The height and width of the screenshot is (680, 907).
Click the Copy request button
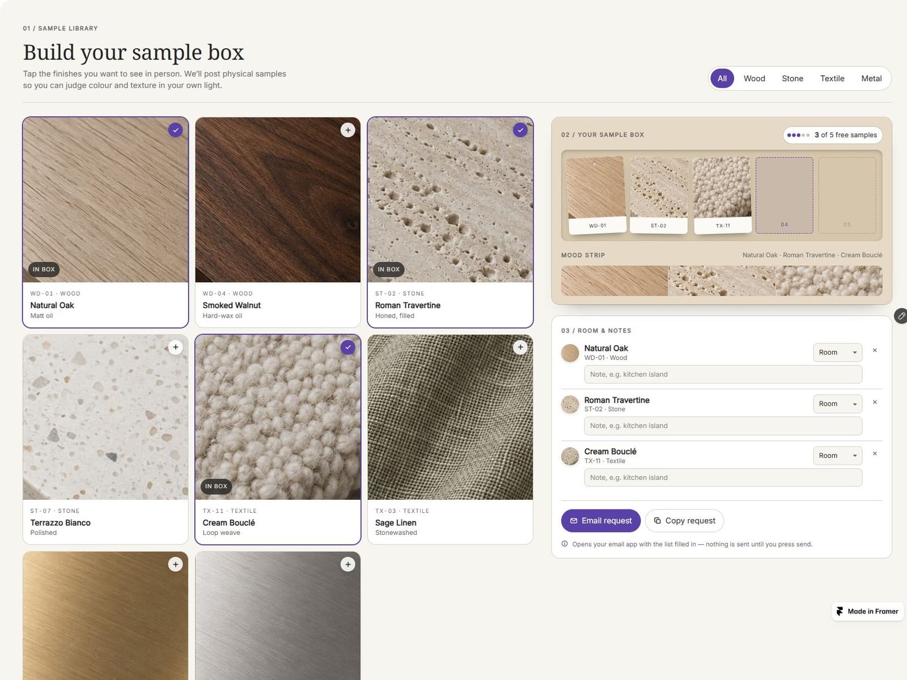point(684,521)
